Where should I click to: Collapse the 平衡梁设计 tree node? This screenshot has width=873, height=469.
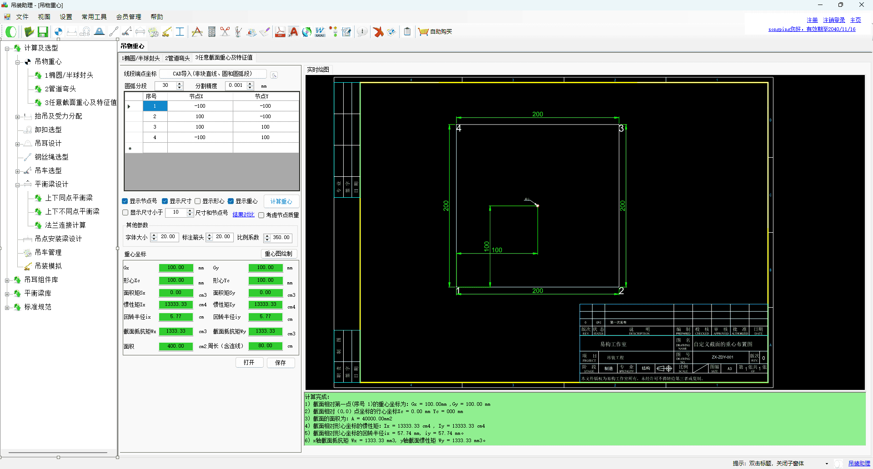pyautogui.click(x=17, y=185)
